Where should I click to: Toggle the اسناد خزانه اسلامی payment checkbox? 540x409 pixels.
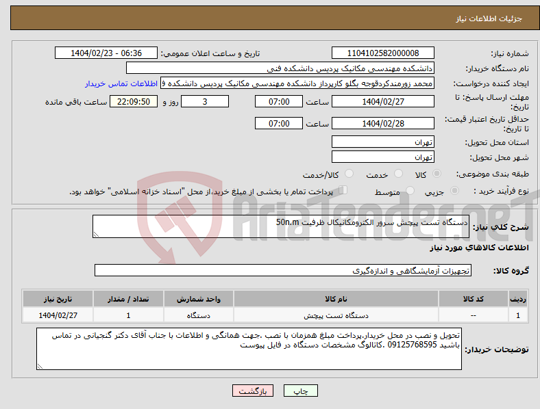pyautogui.click(x=343, y=190)
